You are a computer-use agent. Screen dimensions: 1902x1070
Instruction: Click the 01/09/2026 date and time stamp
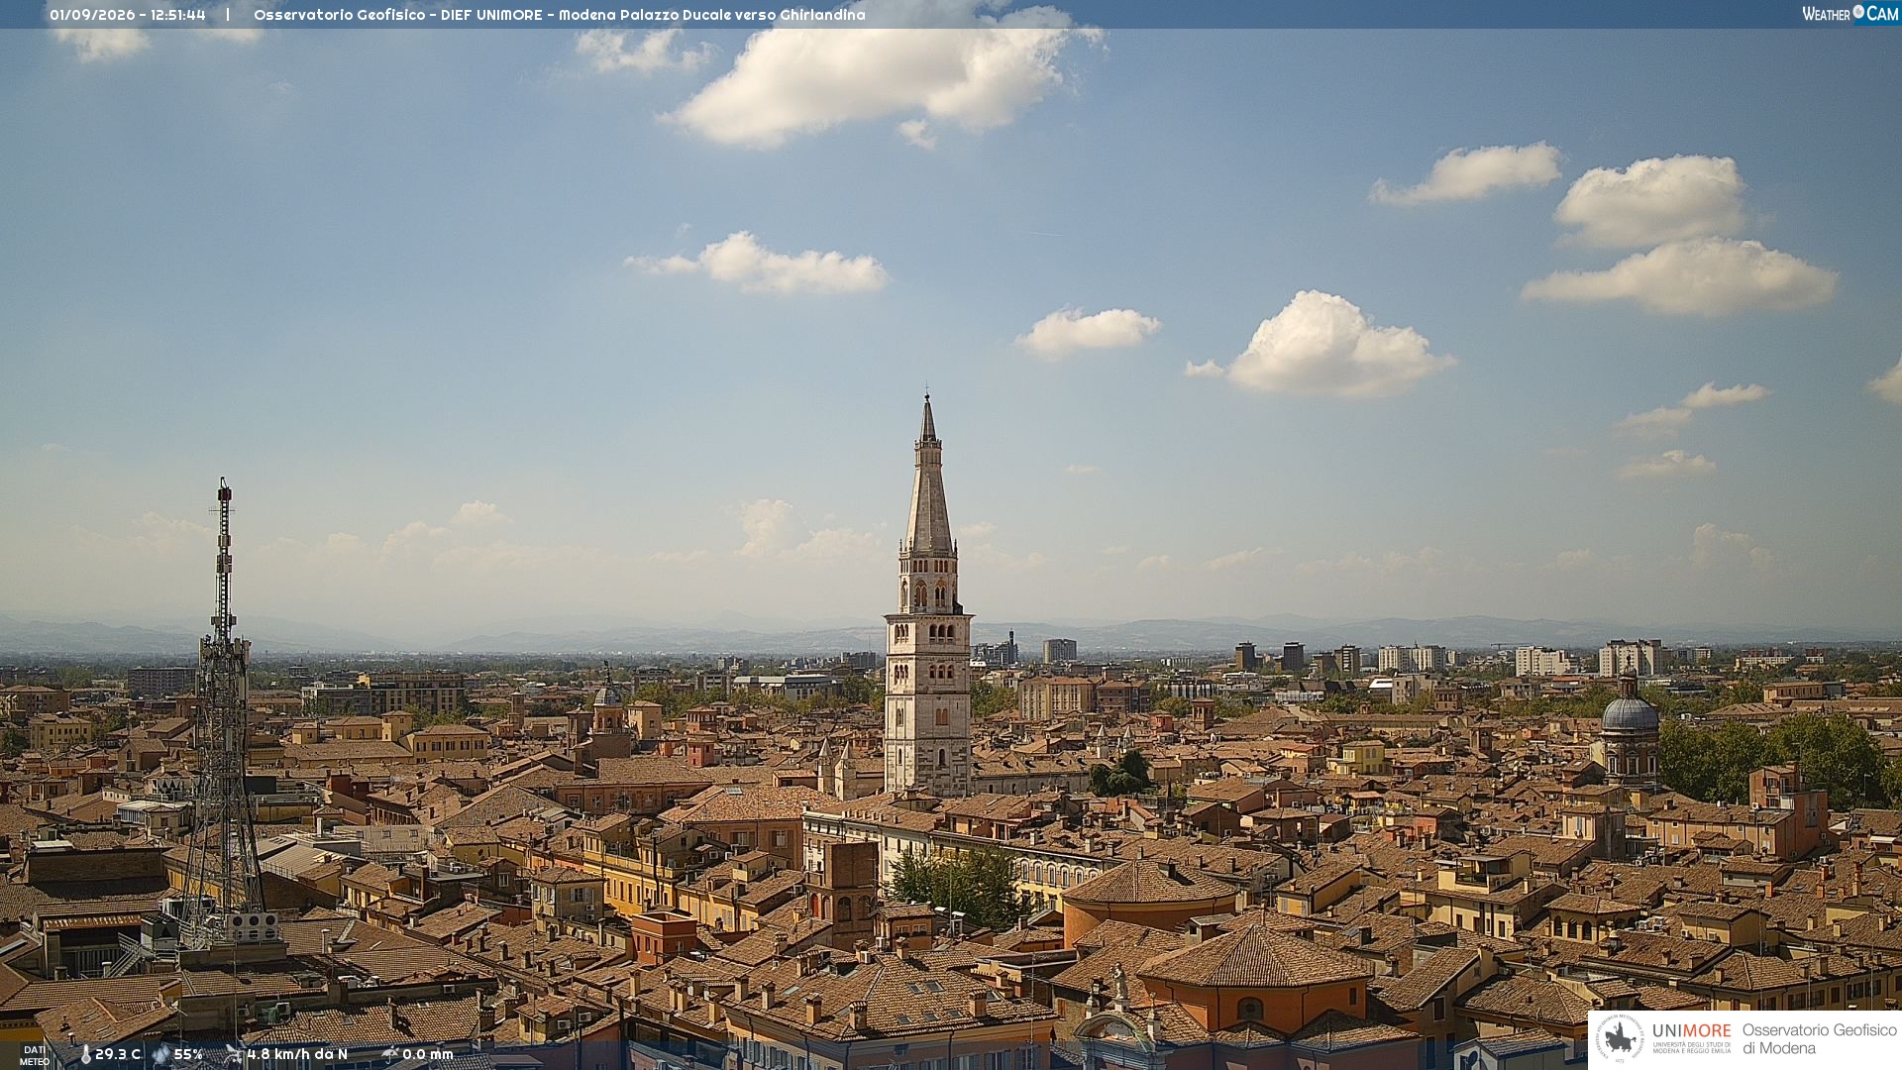pos(128,15)
